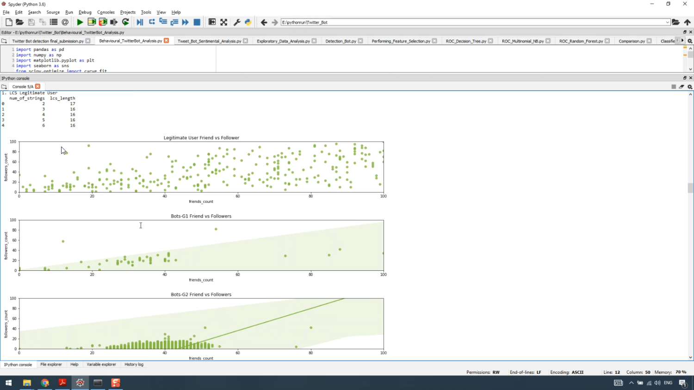Close the Console 5/A tab
Viewport: 694px width, 390px height.
[x=38, y=86]
